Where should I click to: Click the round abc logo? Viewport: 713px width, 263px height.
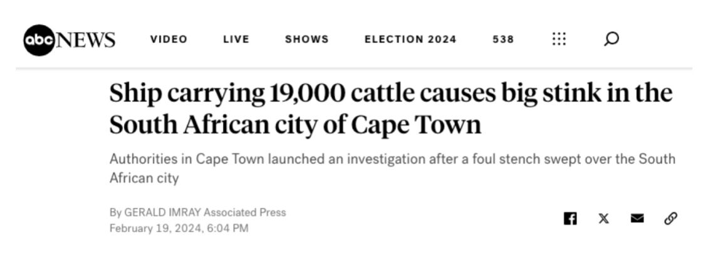pos(39,39)
